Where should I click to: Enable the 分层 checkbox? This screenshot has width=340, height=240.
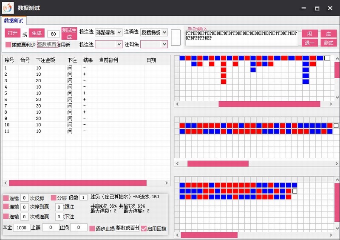point(54,198)
